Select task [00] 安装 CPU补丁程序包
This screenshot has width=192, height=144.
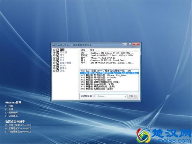[x=109, y=71]
